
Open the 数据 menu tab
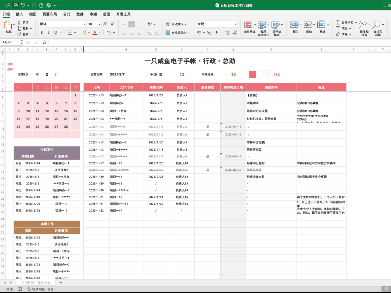[80, 14]
